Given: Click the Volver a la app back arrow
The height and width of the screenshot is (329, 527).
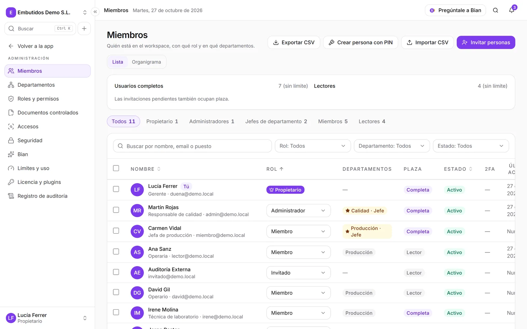Looking at the screenshot, I should pos(11,46).
